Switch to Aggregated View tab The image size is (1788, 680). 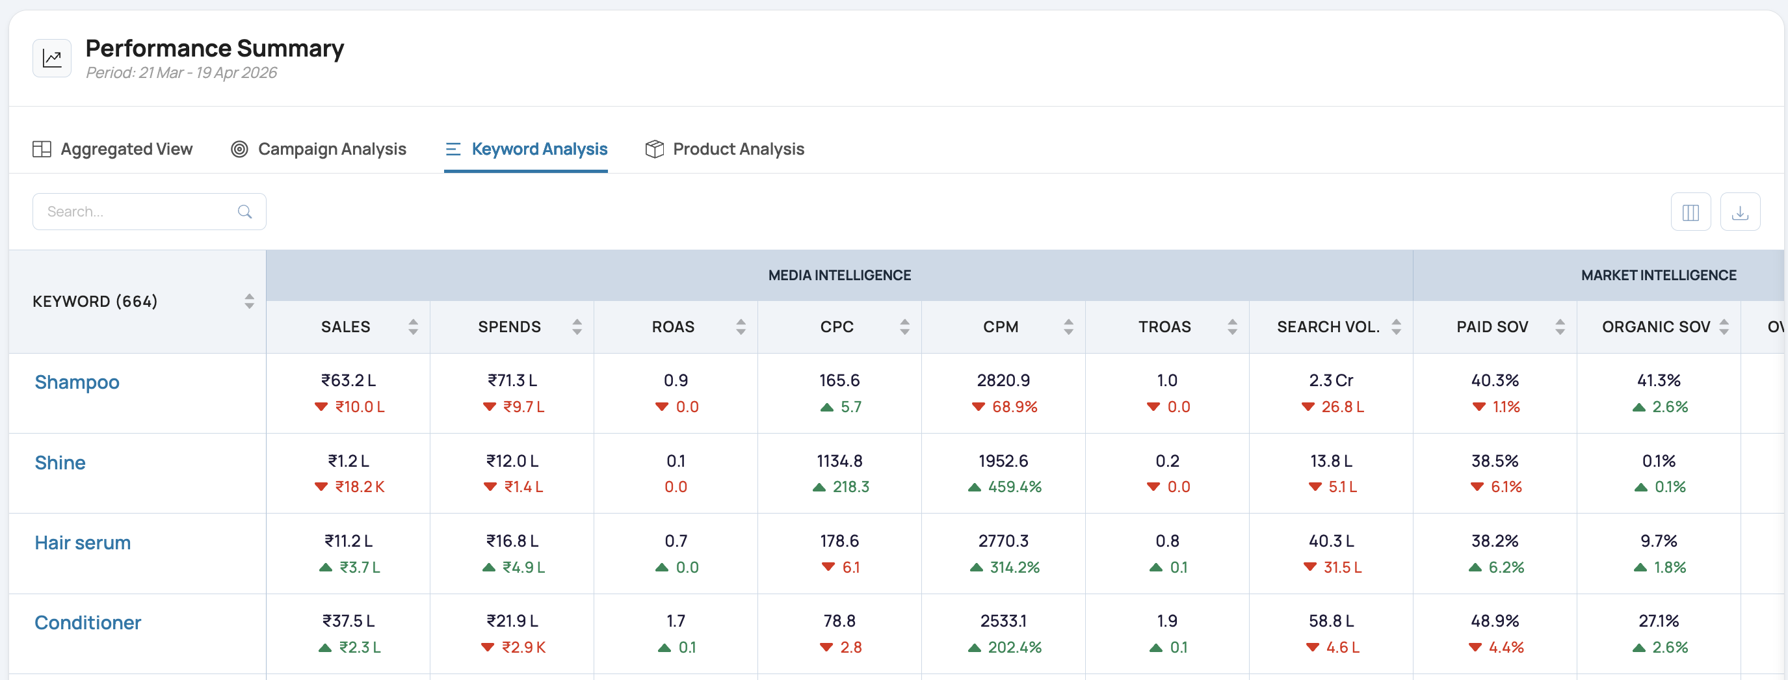click(112, 149)
